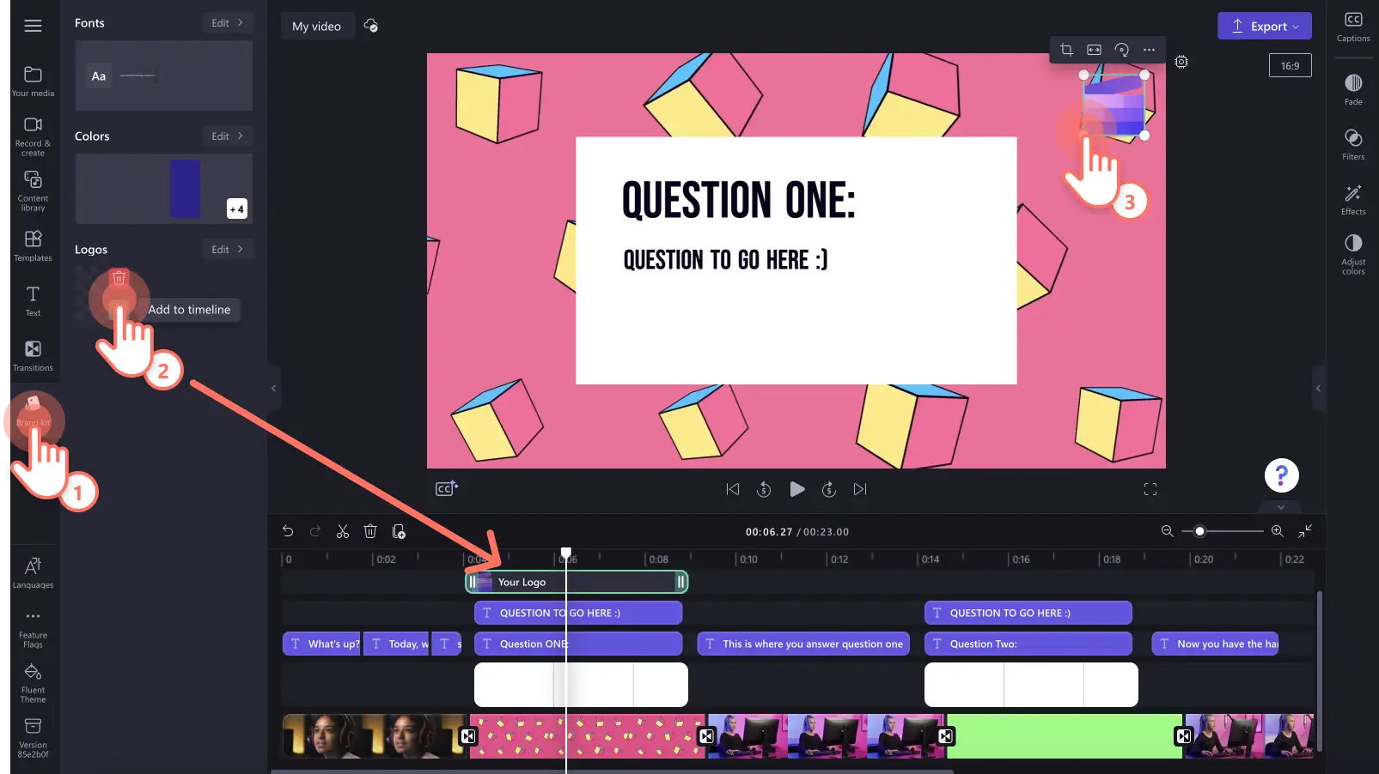Adjust the timeline zoom slider
This screenshot has width=1379, height=774.
[1200, 531]
